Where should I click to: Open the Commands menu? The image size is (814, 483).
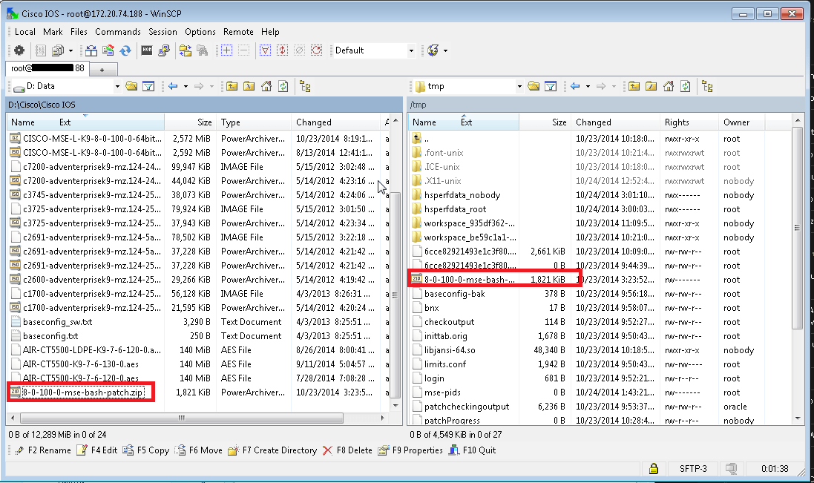tap(117, 32)
